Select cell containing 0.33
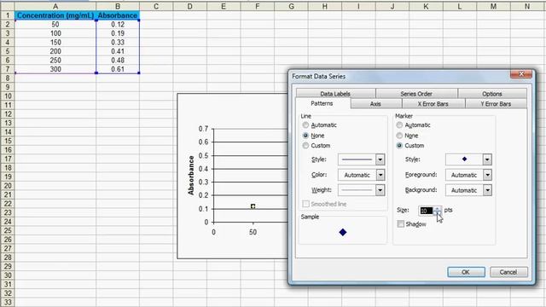 point(118,42)
